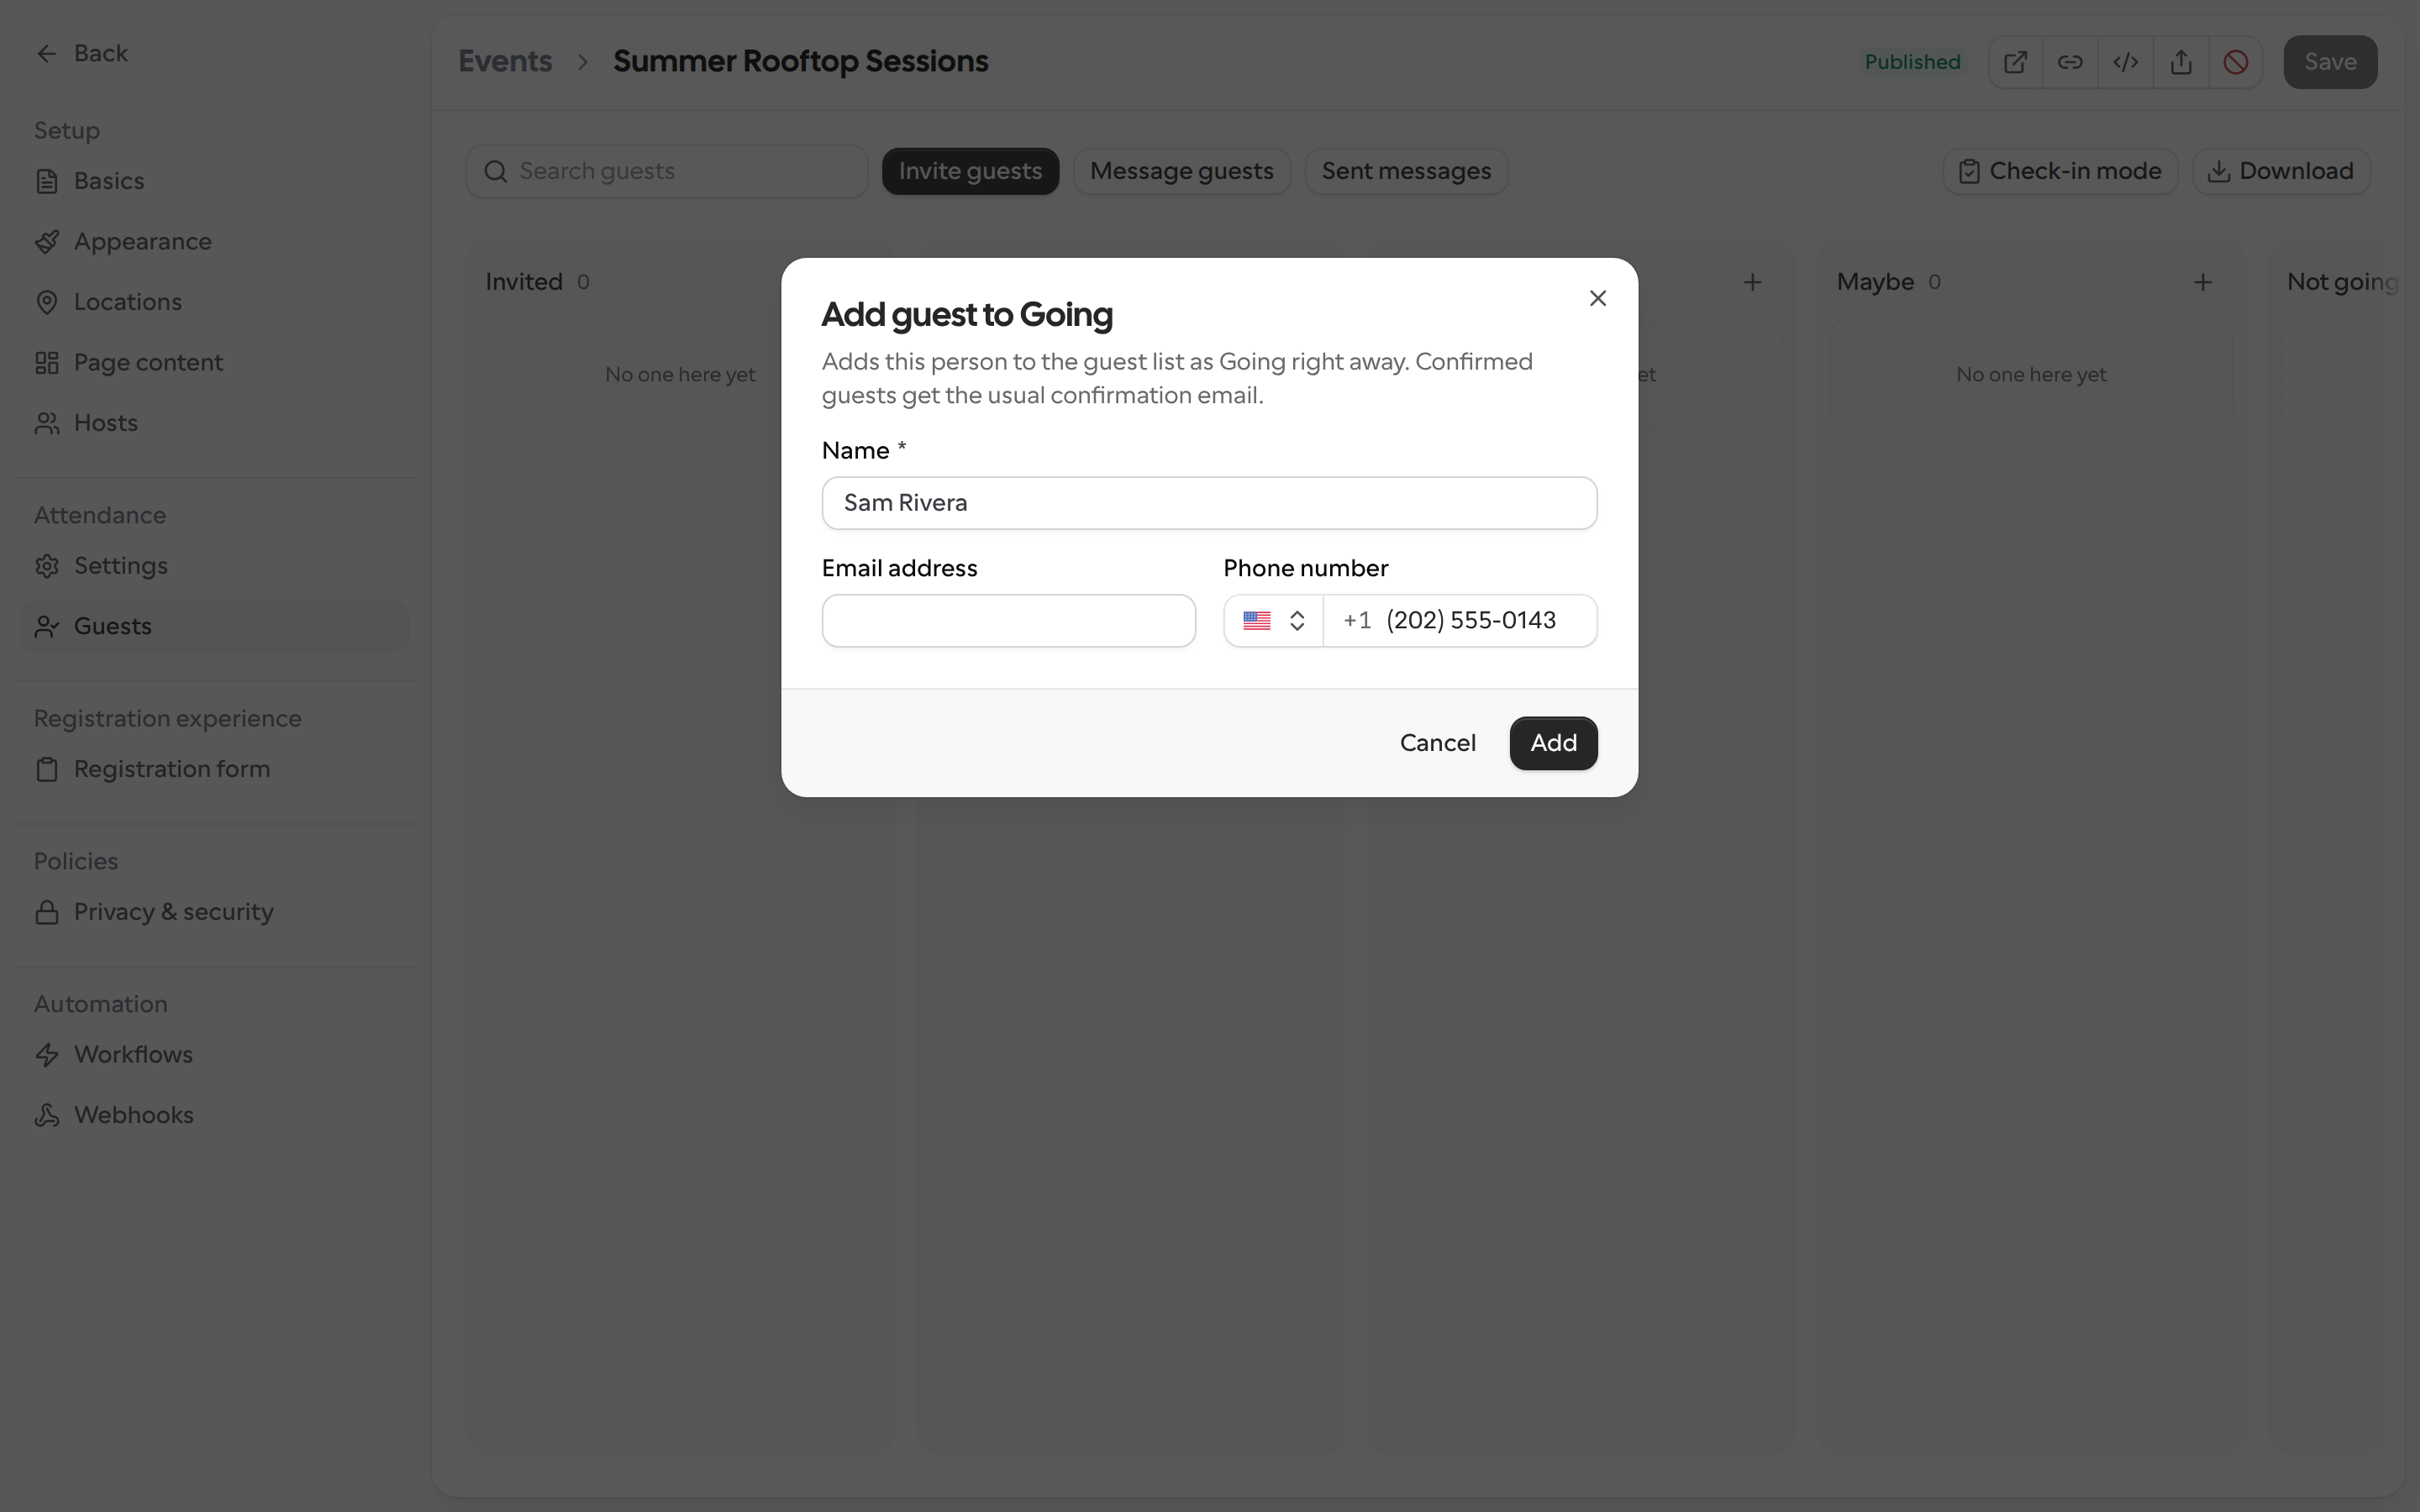The height and width of the screenshot is (1512, 2420).
Task: Click the phone number input
Action: point(1460,621)
